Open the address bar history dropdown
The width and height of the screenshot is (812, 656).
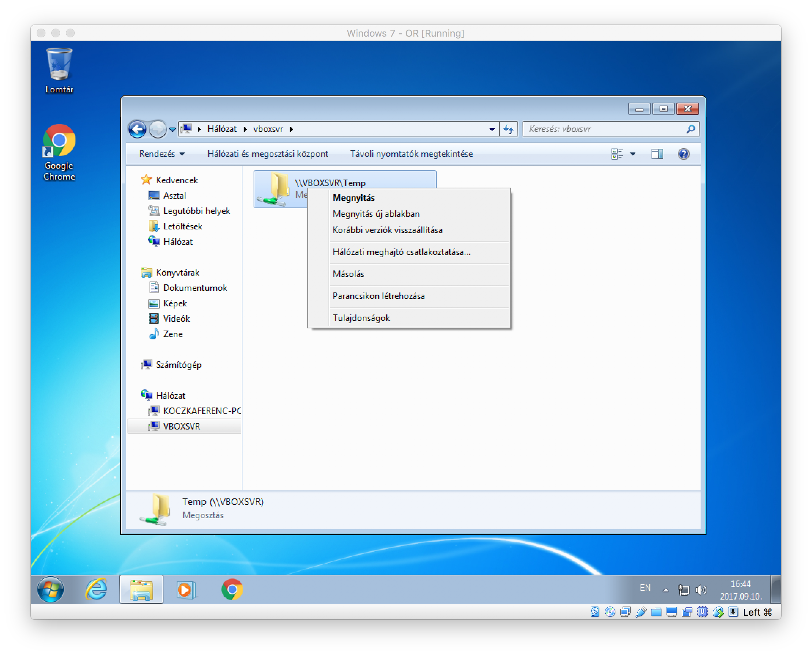tap(492, 130)
